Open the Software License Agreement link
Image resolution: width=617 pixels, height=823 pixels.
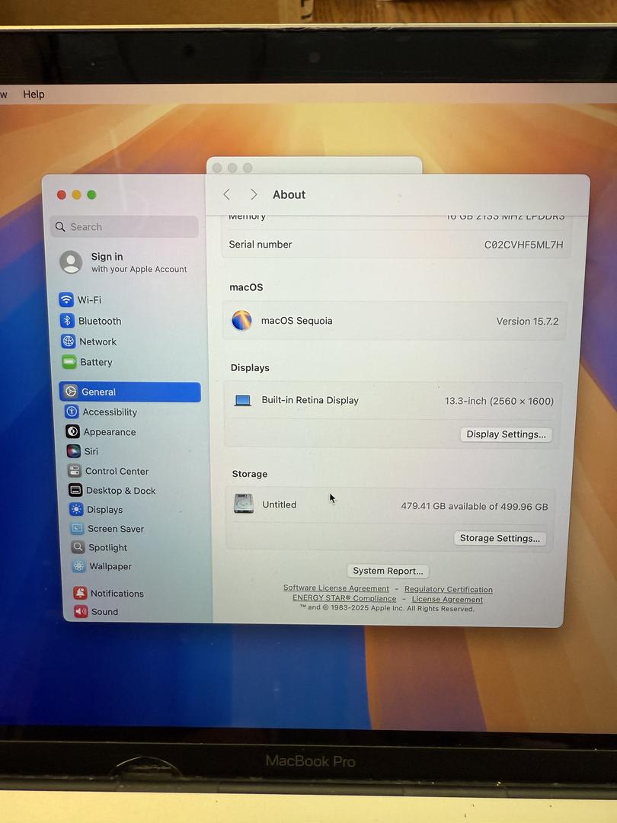pyautogui.click(x=336, y=588)
